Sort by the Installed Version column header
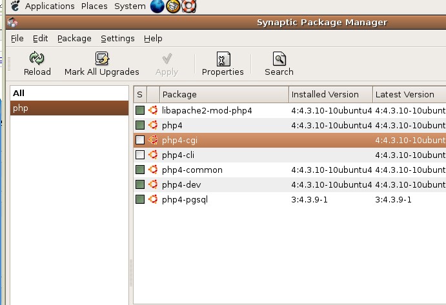The height and width of the screenshot is (305, 446). 330,94
